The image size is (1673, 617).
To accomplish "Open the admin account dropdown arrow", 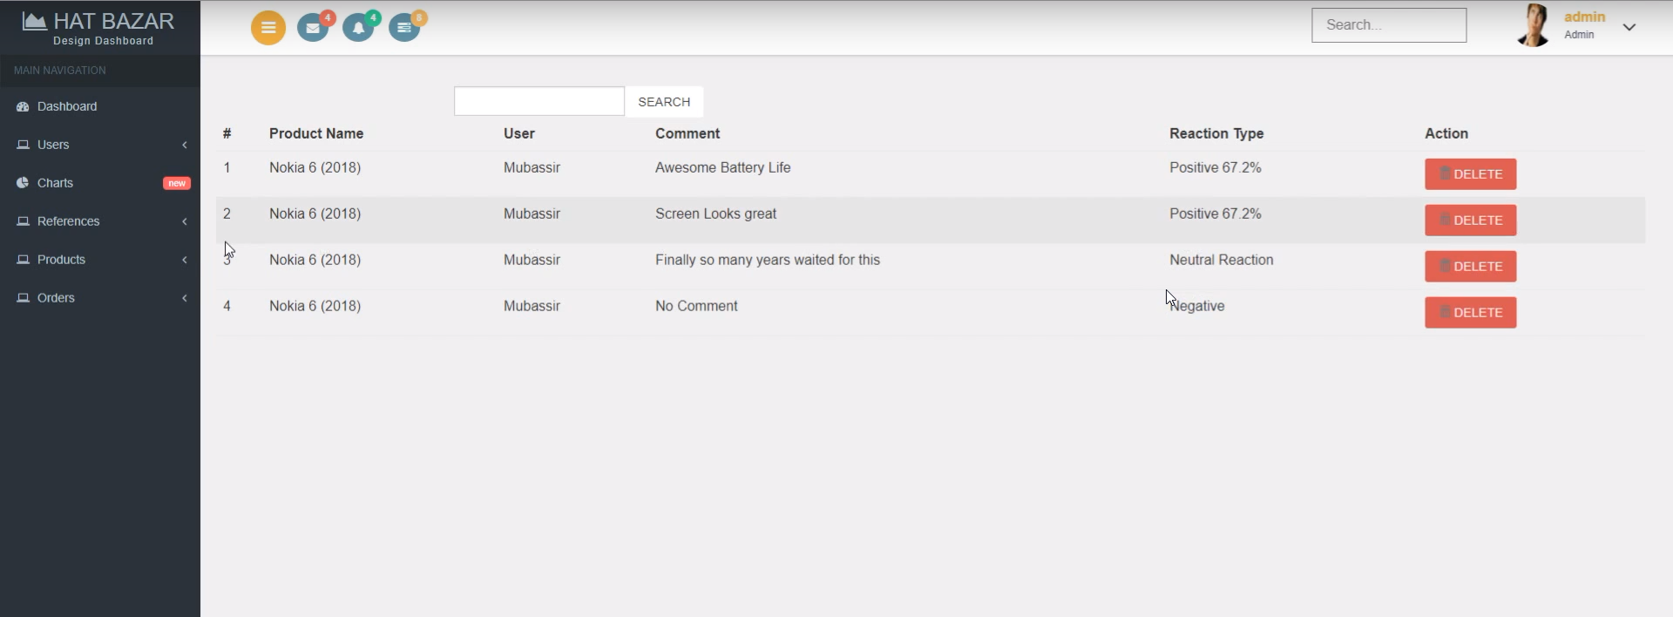I will (x=1629, y=27).
